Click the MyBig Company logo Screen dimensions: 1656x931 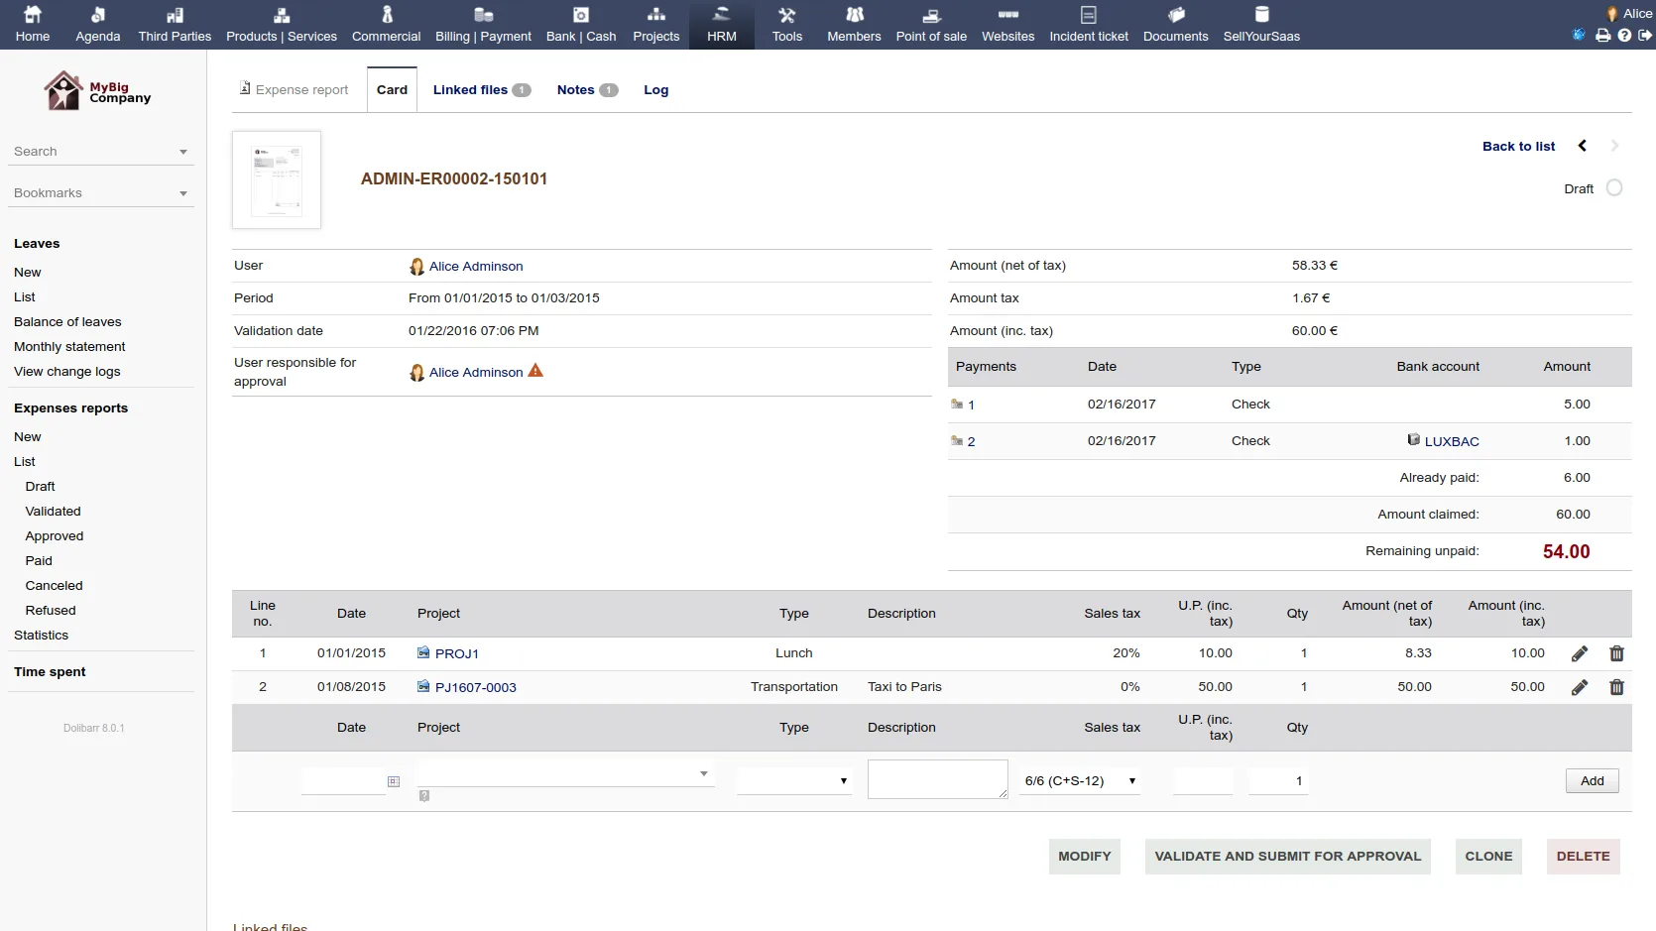pos(97,91)
